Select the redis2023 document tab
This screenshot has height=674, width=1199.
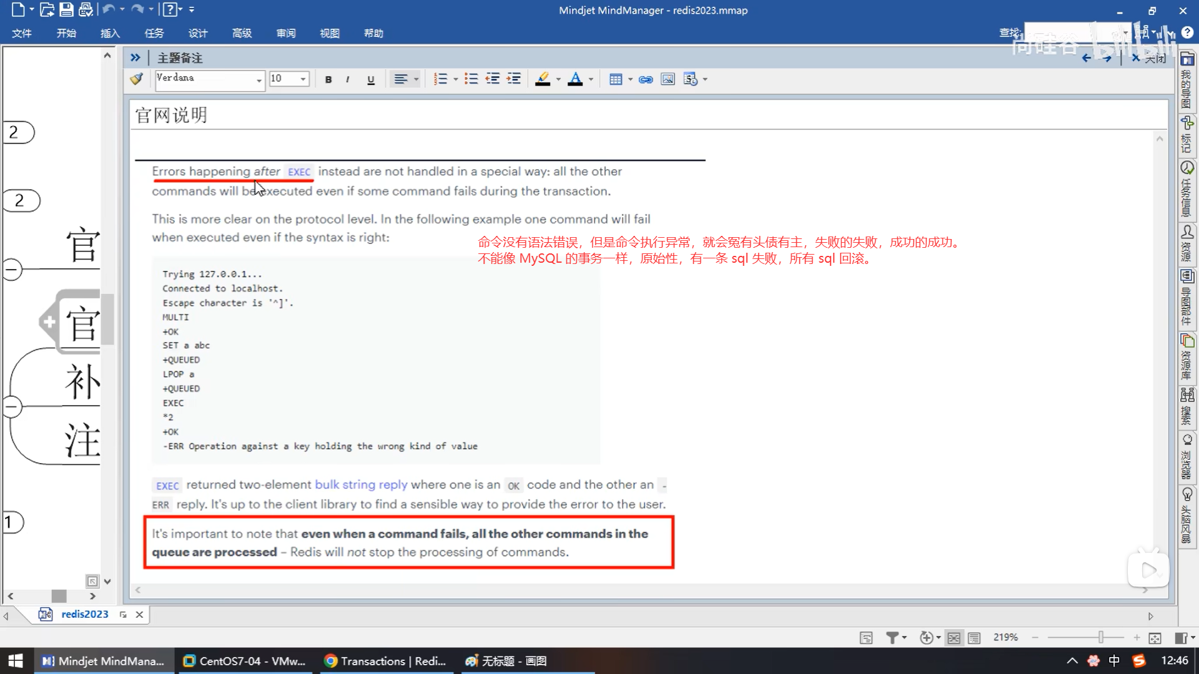[84, 614]
